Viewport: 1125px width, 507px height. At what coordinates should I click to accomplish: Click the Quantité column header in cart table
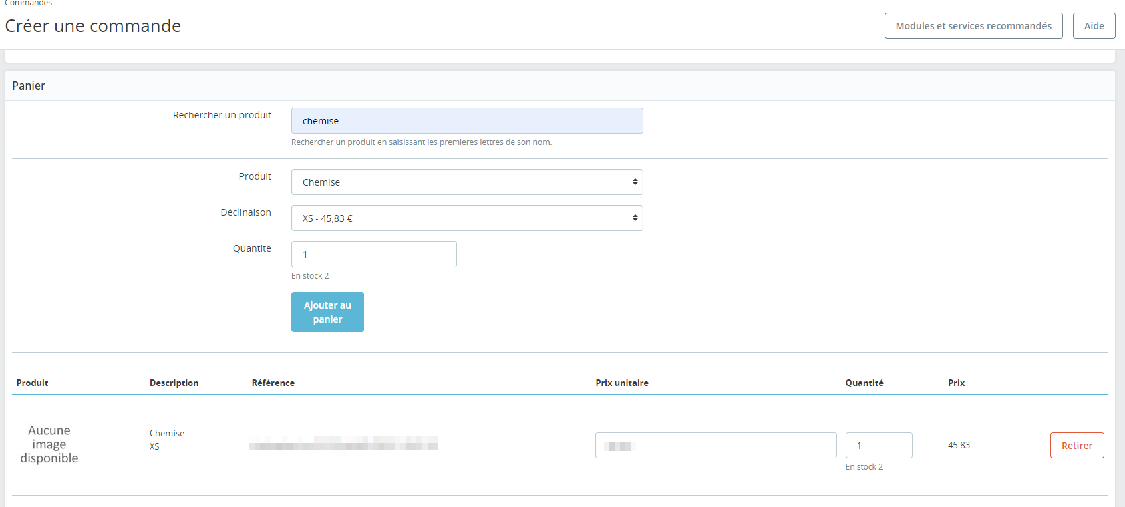[864, 383]
